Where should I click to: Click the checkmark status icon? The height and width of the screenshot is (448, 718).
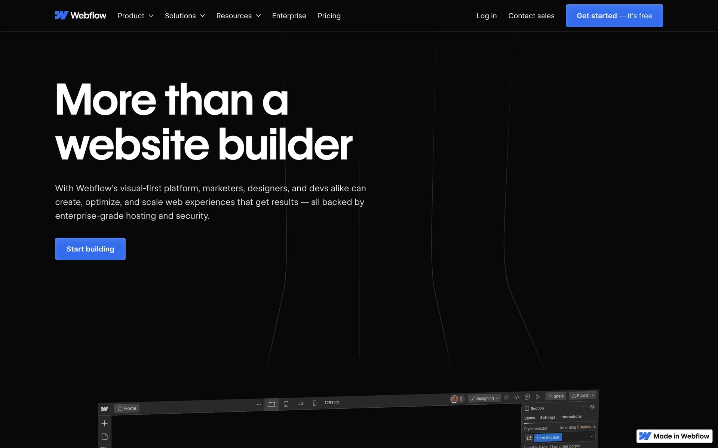506,398
